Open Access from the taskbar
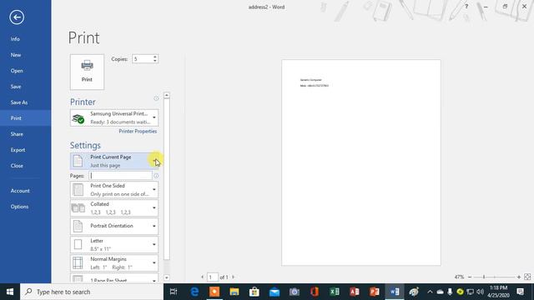Image resolution: width=534 pixels, height=300 pixels. tap(354, 292)
